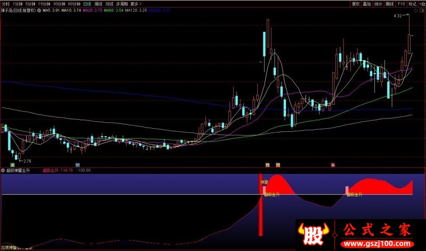Click the 涨 event marker under chart
Image resolution: width=426 pixels, height=251 pixels.
click(333, 165)
